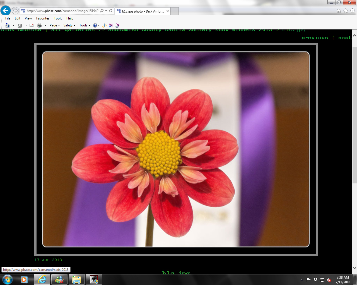Open the Help menu
357x285 pixels.
(70, 18)
